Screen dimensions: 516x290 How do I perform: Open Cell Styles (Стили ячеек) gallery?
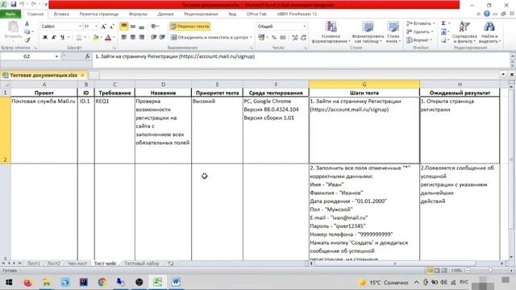(393, 32)
